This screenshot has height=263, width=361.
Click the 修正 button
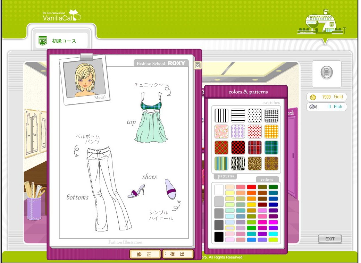(x=145, y=254)
